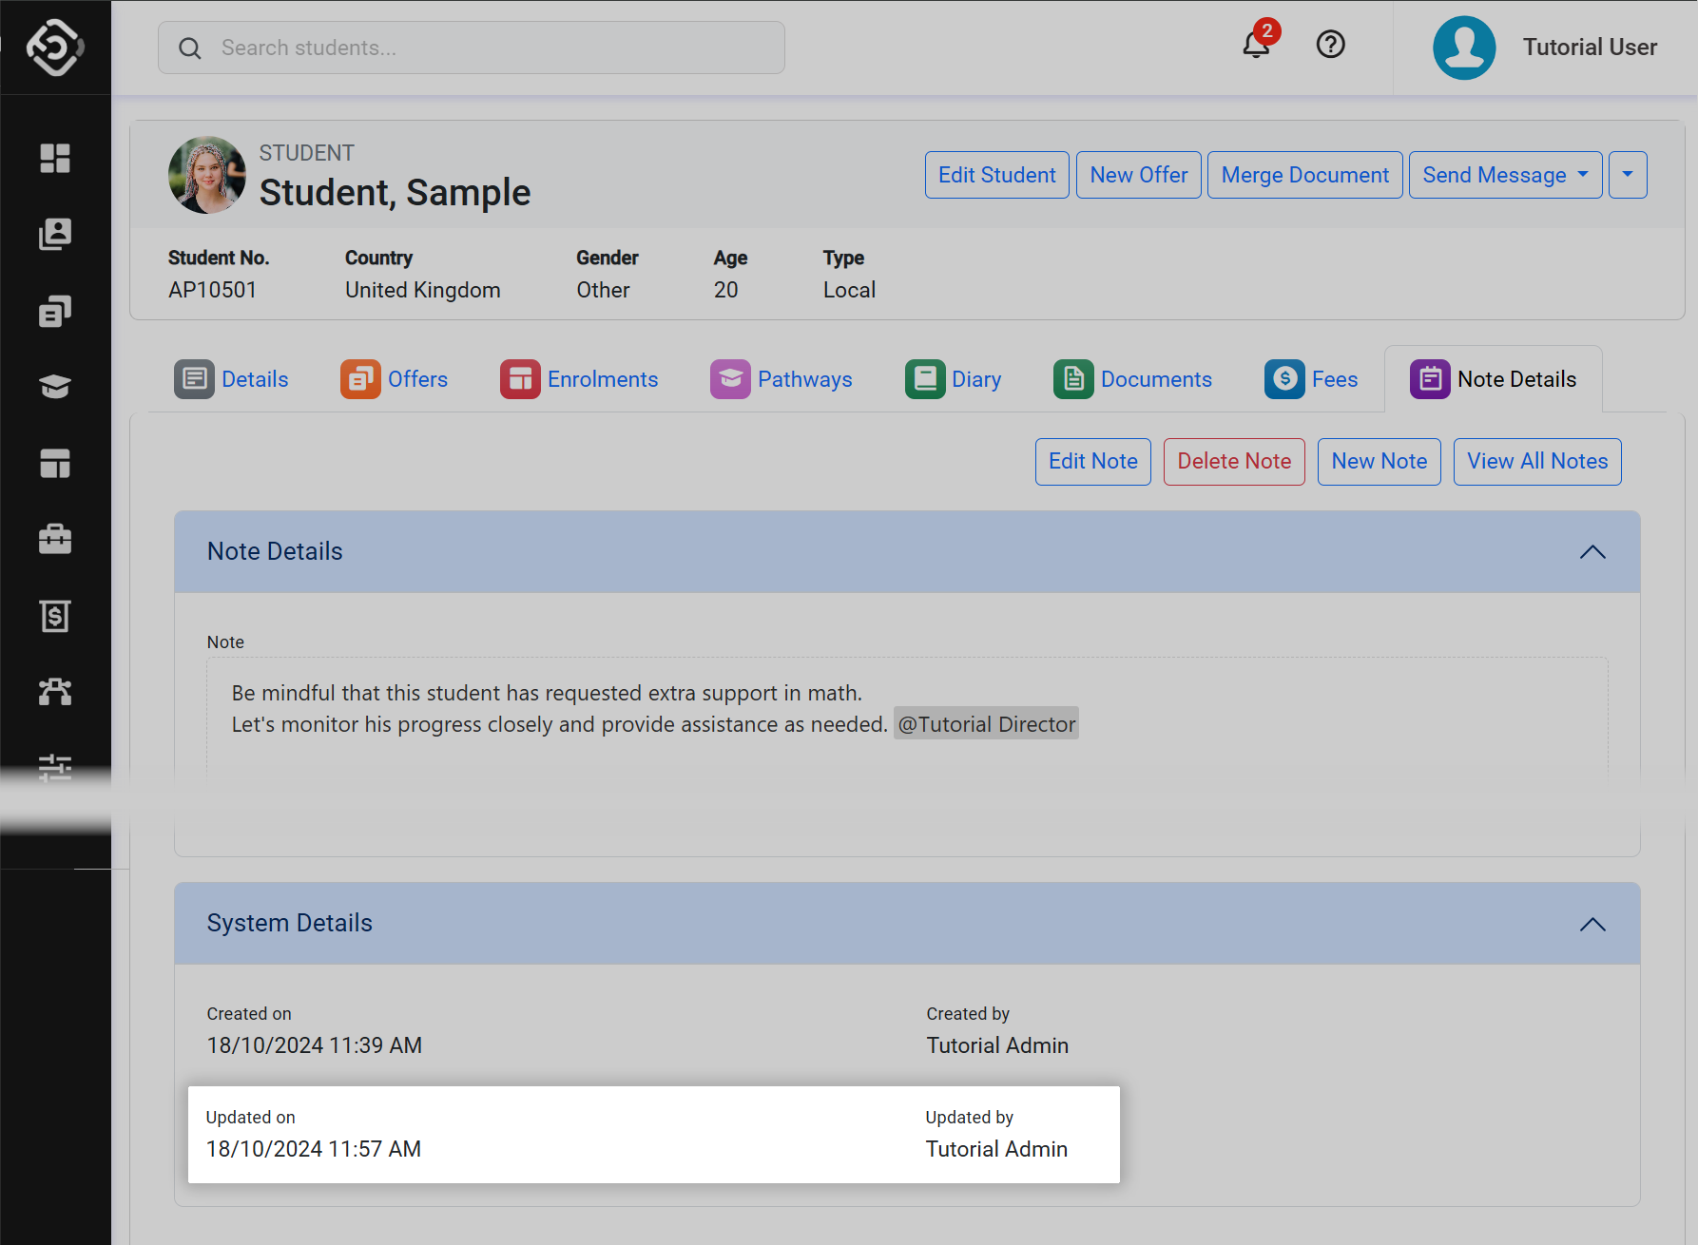The width and height of the screenshot is (1698, 1245).
Task: Collapse the Note Details section
Action: pos(1592,552)
